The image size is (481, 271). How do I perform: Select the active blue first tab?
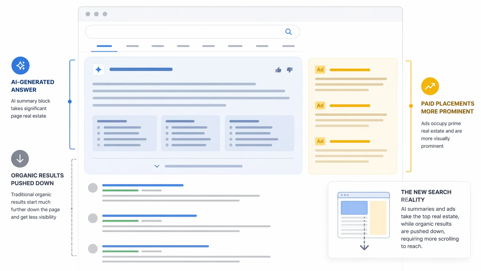[x=104, y=46]
